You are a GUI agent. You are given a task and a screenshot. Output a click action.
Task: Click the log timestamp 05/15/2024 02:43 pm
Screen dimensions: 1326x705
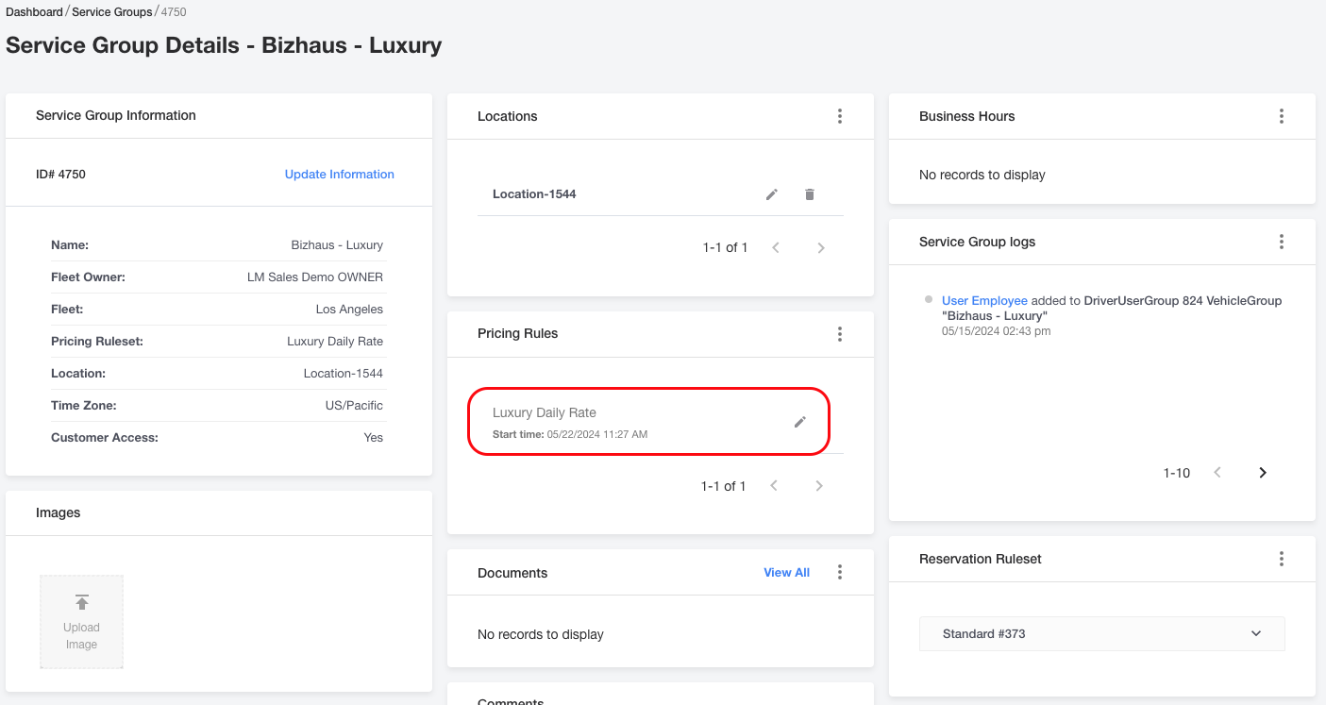coord(996,331)
